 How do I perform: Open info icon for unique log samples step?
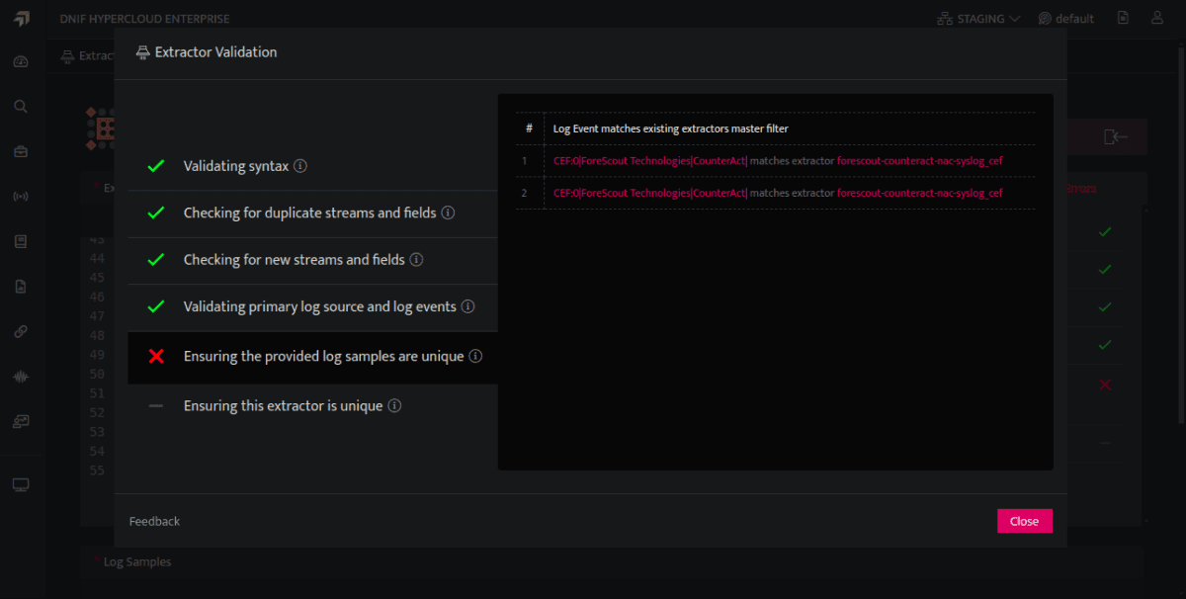475,356
